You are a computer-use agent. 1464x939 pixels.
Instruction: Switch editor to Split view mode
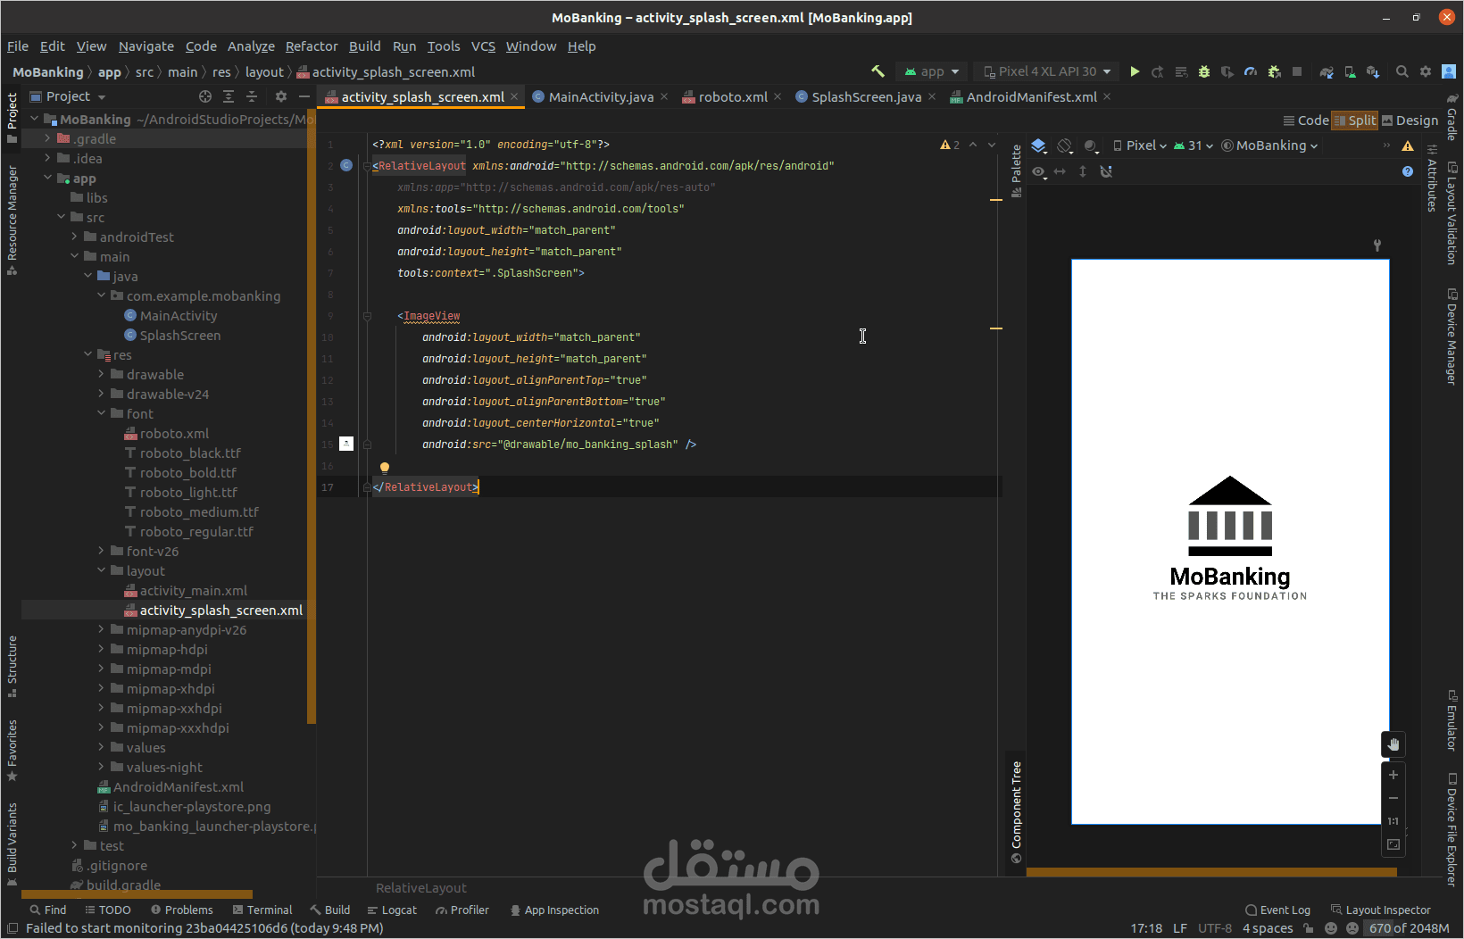coord(1355,120)
